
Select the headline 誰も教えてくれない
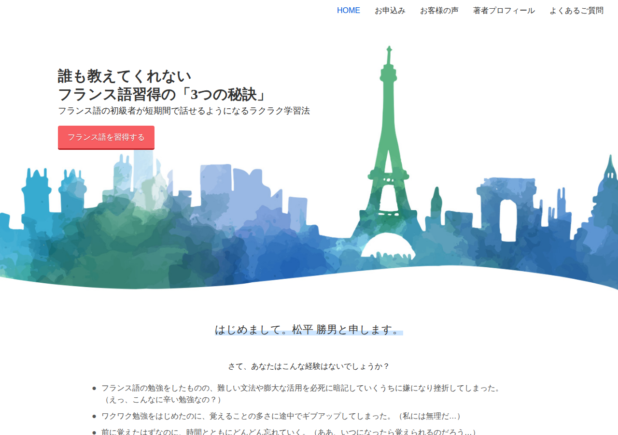[125, 76]
